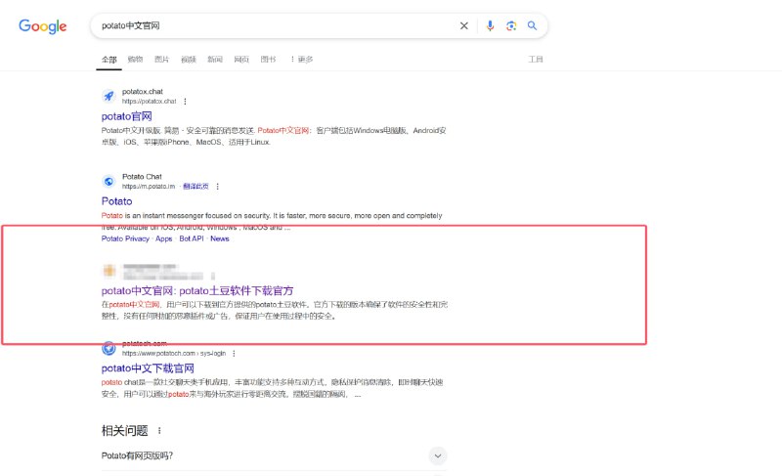Open the 更多 search filter dropdown
The height and width of the screenshot is (476, 782).
302,60
